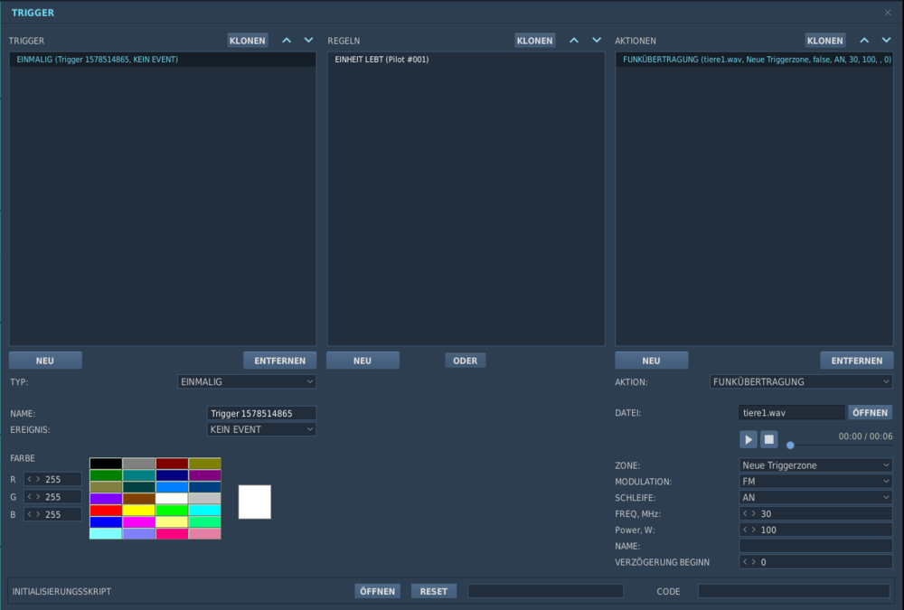Pick the bright green color swatch

point(172,511)
